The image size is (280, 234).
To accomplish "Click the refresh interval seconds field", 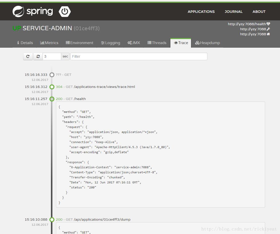I will coord(52,56).
